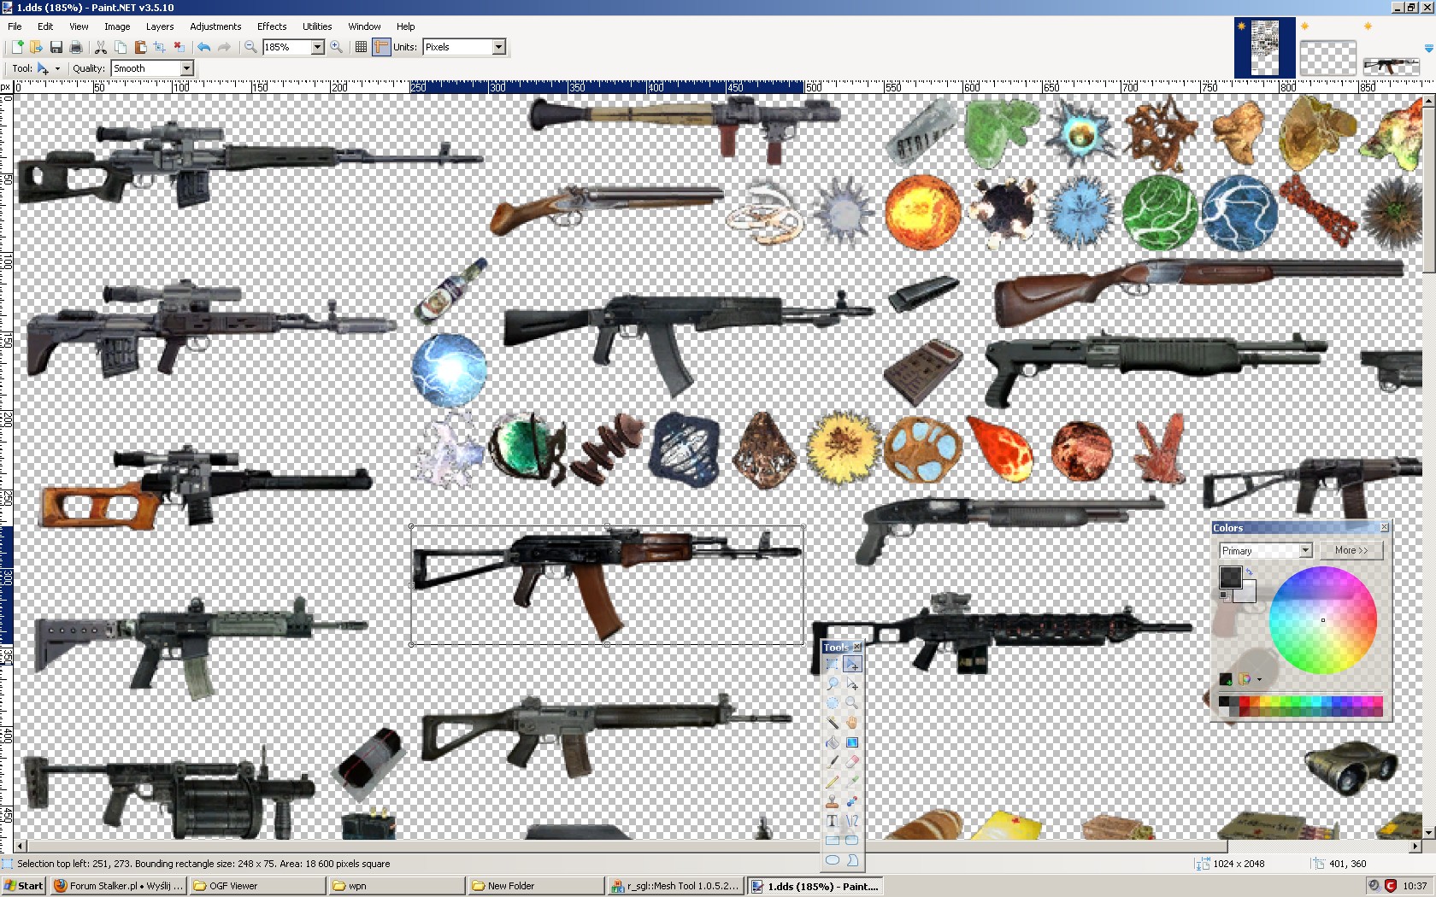The image size is (1436, 897).
Task: Open the Utilities menu
Action: (317, 26)
